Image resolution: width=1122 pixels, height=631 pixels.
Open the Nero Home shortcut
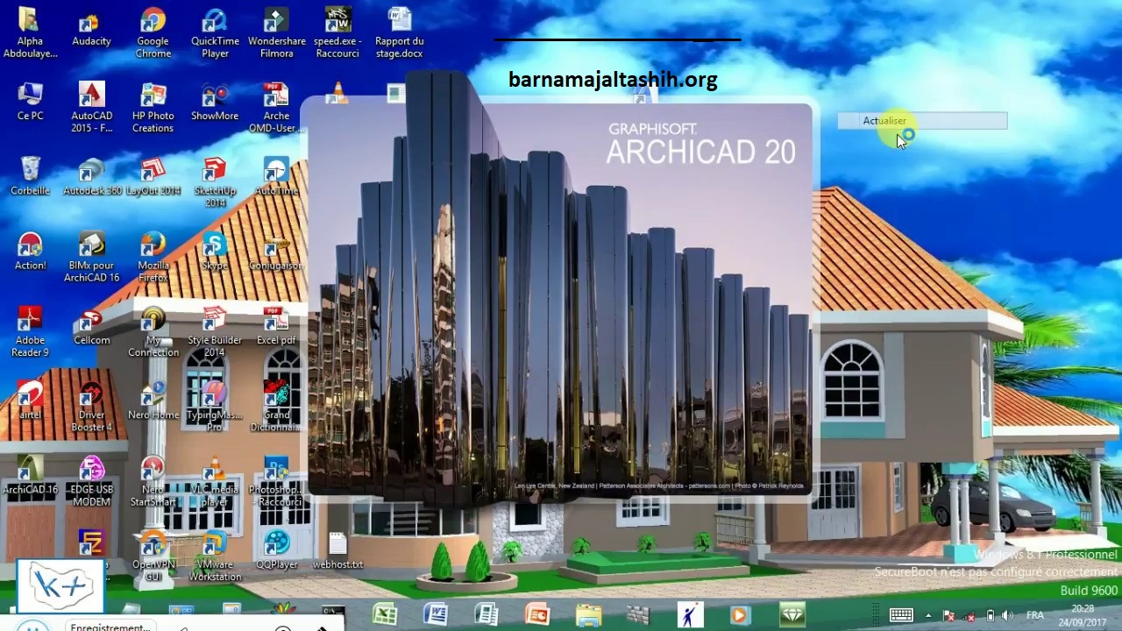[x=153, y=400]
